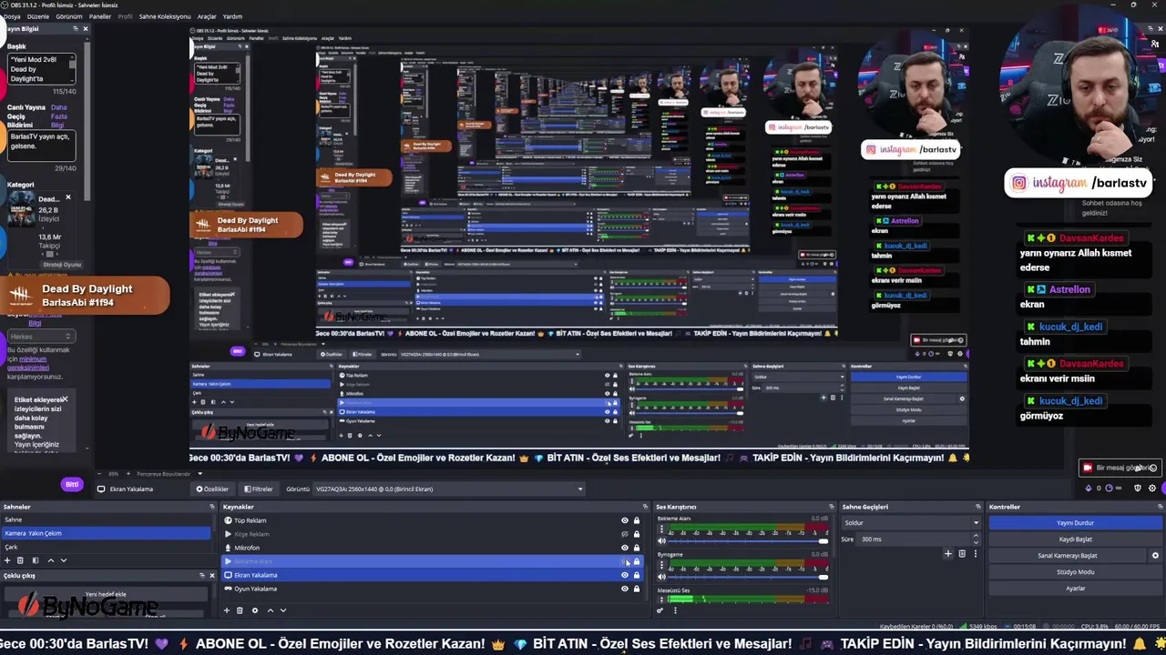Open Yardım menu

tap(233, 16)
